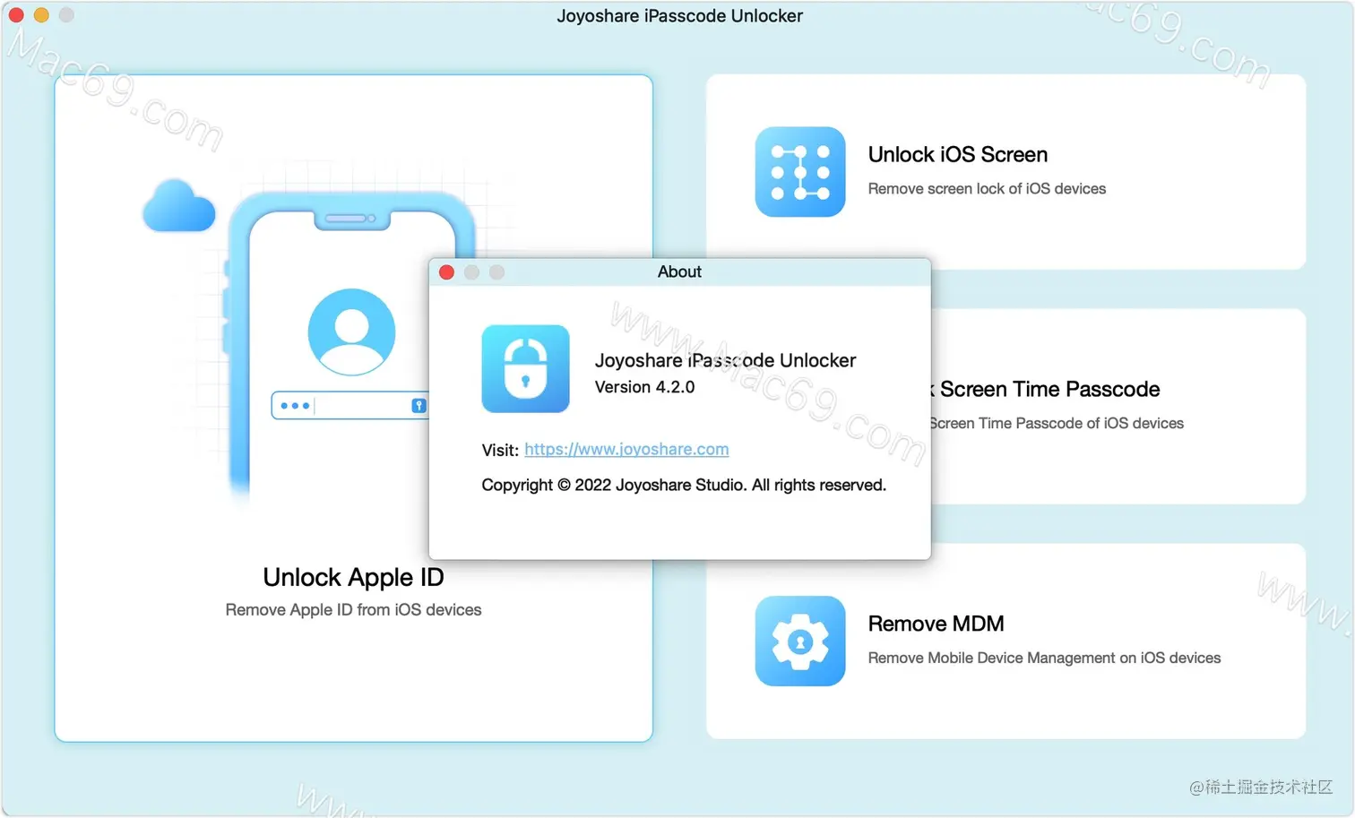Open the joyoshare.com website link
The height and width of the screenshot is (818, 1355).
(x=626, y=449)
